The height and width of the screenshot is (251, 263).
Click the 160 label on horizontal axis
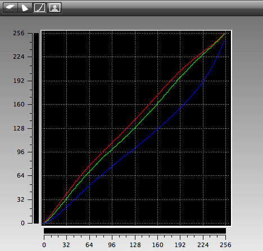pyautogui.click(x=157, y=245)
